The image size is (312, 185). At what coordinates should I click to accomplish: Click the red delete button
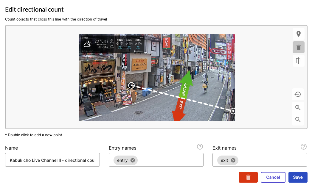(248, 177)
